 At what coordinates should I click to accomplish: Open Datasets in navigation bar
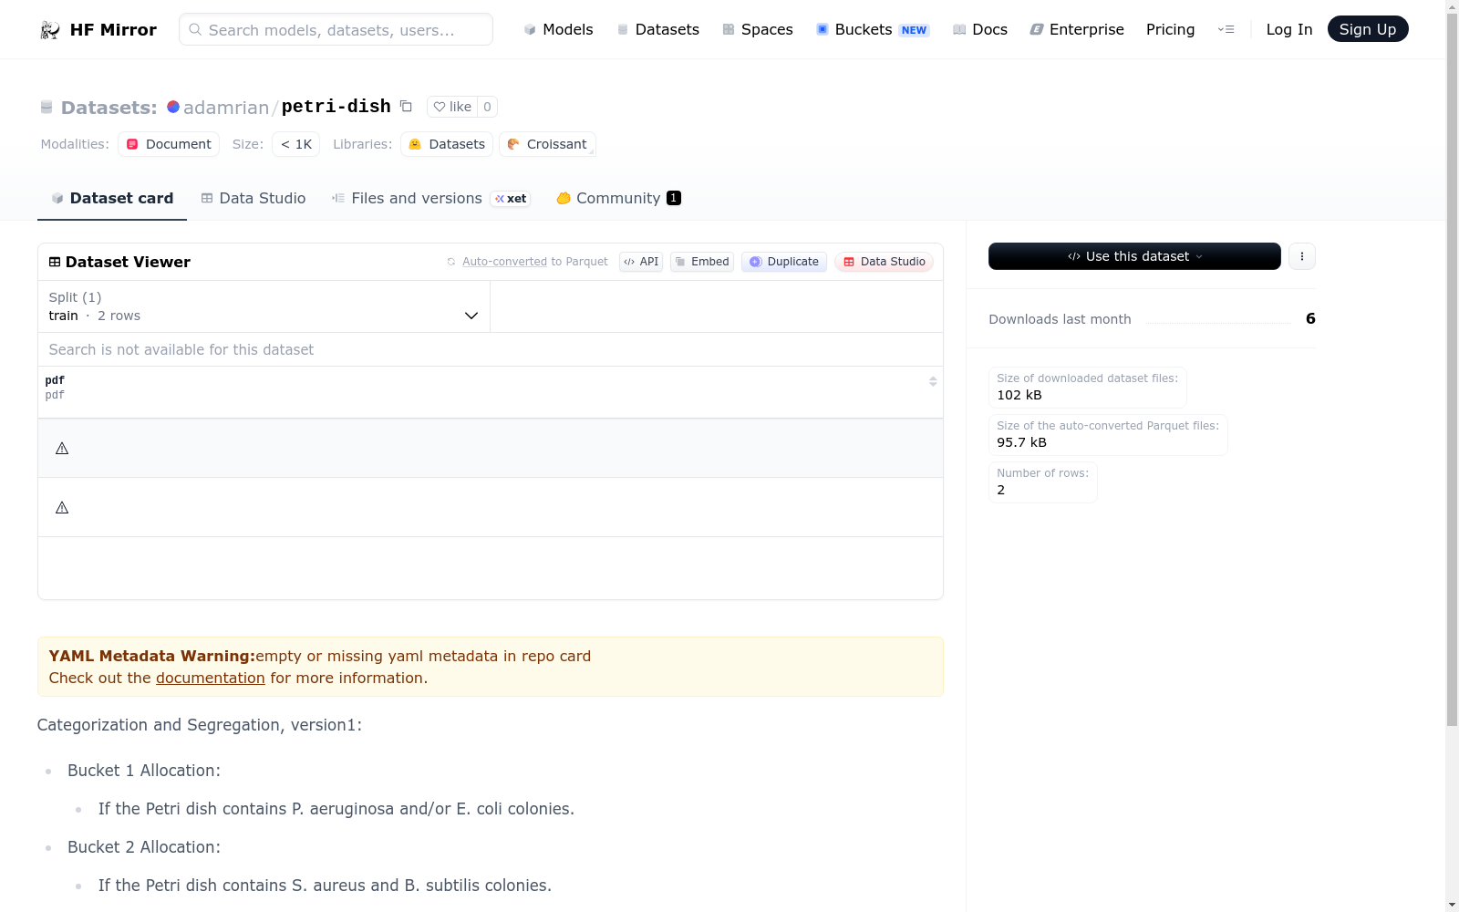pos(657,30)
